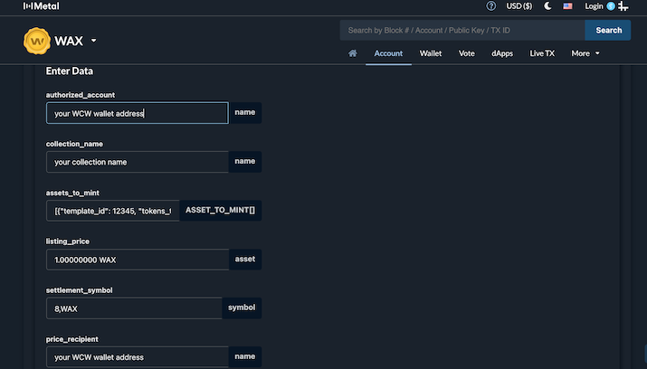Switch to the Wallet tab
647x369 pixels.
[x=431, y=53]
